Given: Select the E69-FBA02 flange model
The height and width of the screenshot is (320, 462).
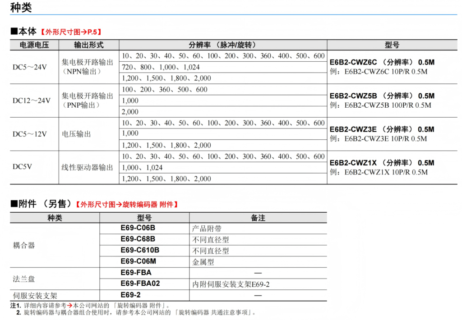Looking at the screenshot, I should [140, 283].
